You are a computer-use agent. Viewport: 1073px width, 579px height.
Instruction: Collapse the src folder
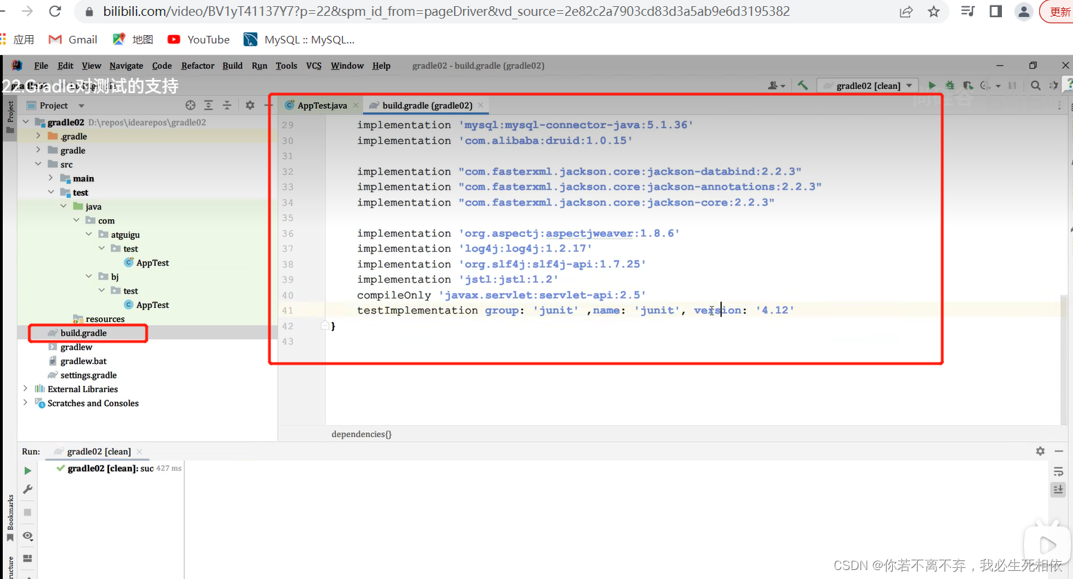(x=39, y=164)
